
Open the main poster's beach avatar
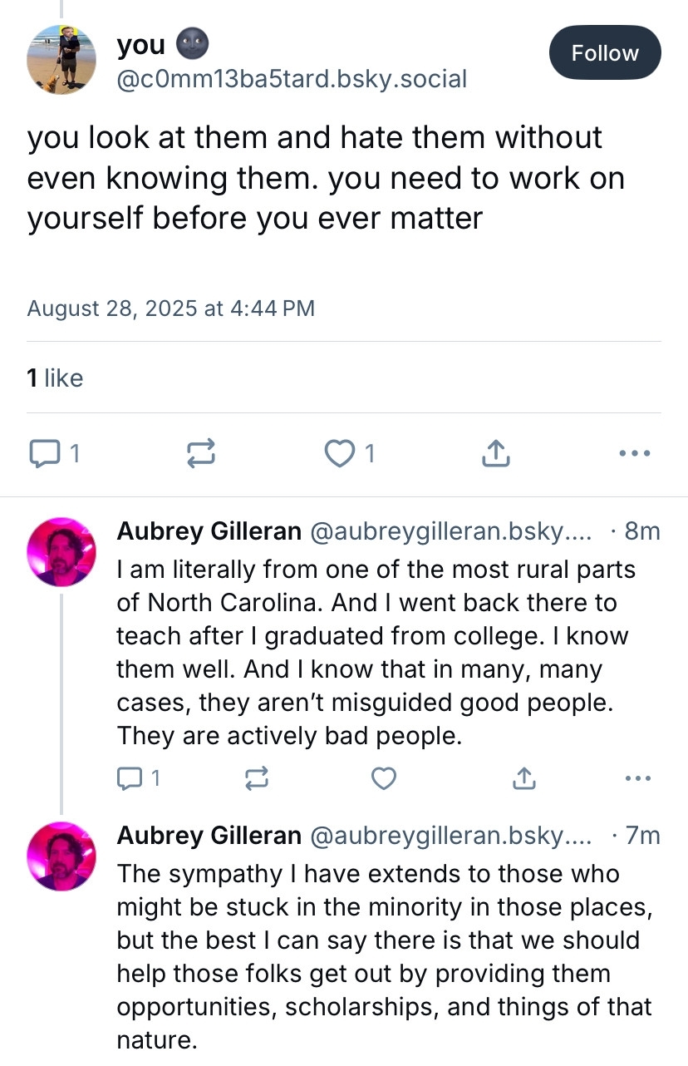click(x=62, y=60)
